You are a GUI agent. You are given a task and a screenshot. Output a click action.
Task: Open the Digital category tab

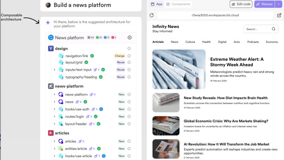tap(222, 42)
